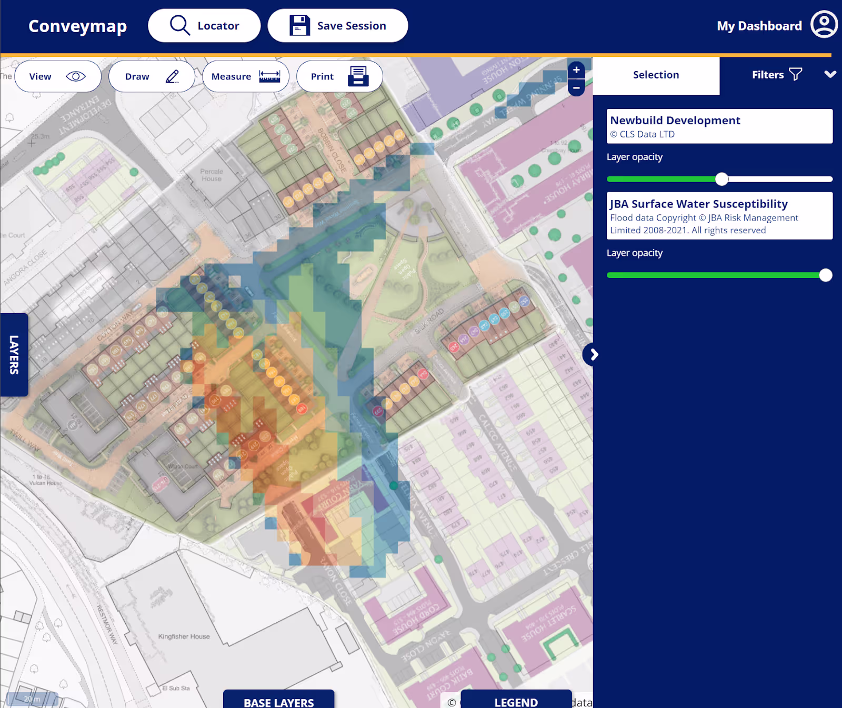Open the LAYERS side tab
The width and height of the screenshot is (842, 708).
pyautogui.click(x=14, y=355)
